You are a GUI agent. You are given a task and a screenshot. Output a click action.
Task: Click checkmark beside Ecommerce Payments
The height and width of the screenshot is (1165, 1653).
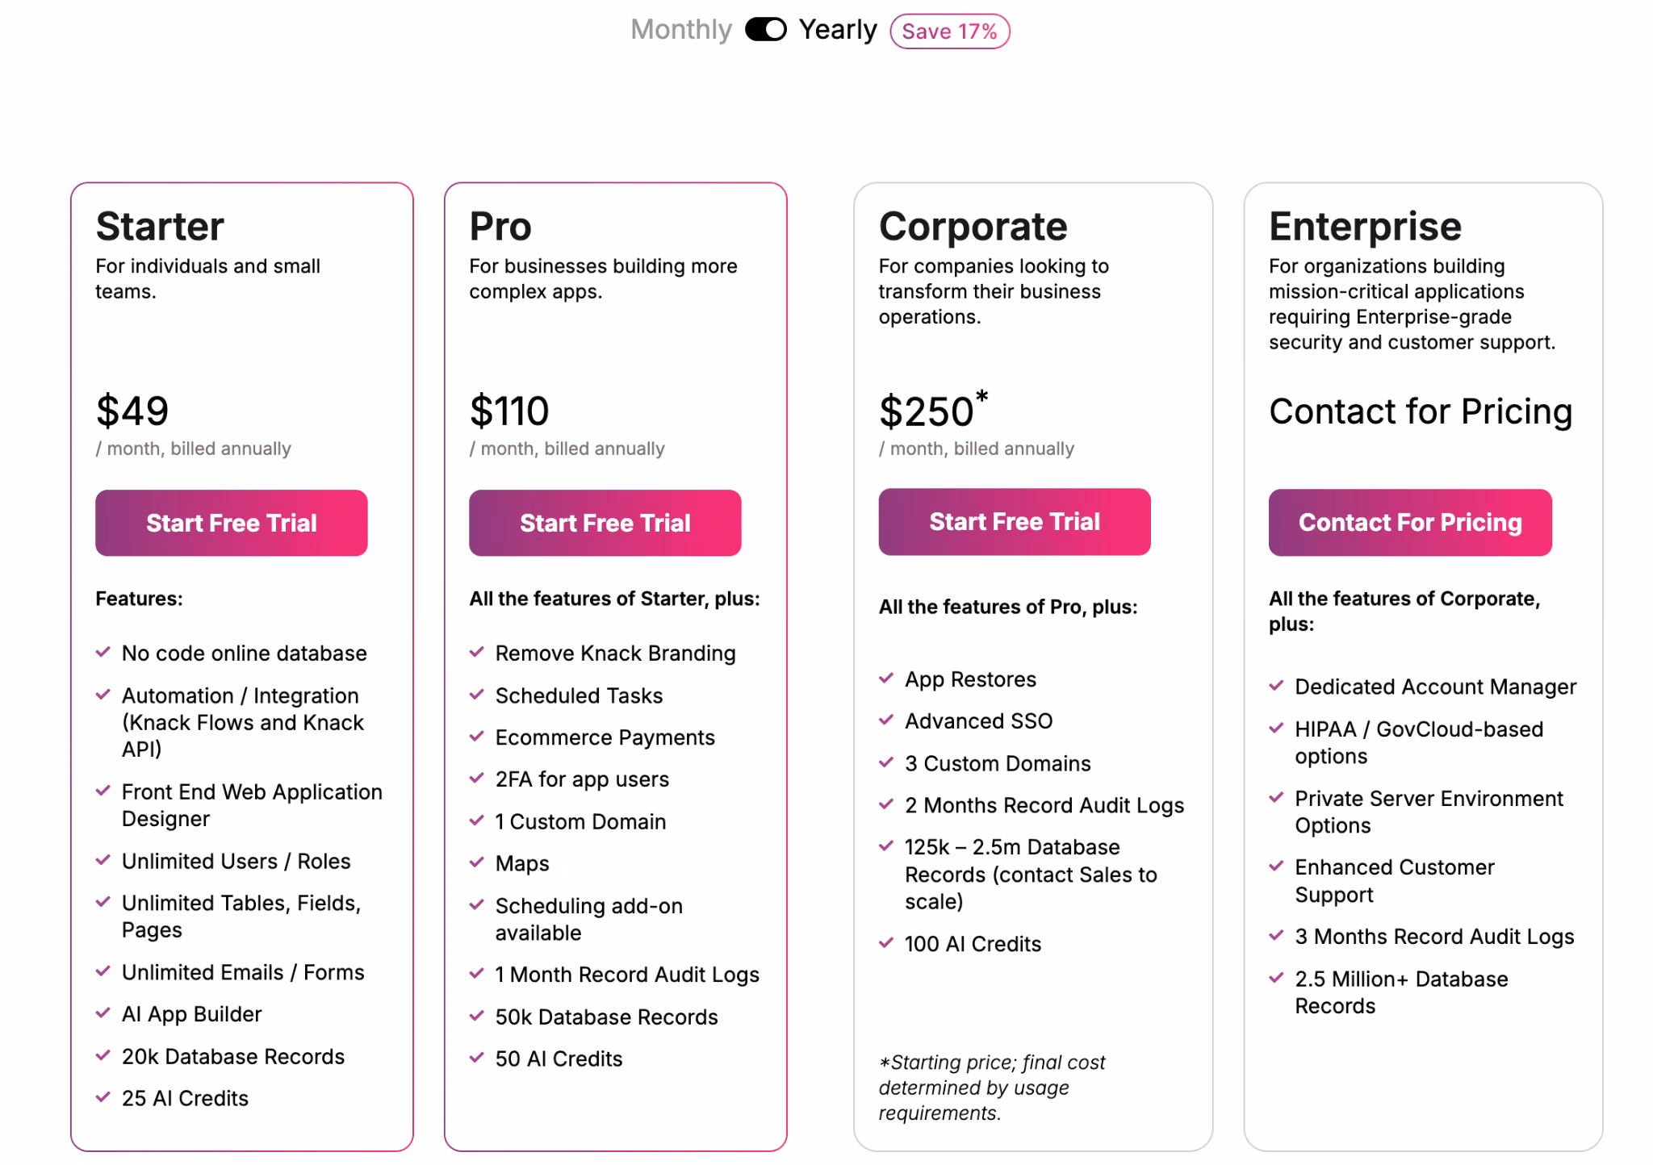point(477,736)
